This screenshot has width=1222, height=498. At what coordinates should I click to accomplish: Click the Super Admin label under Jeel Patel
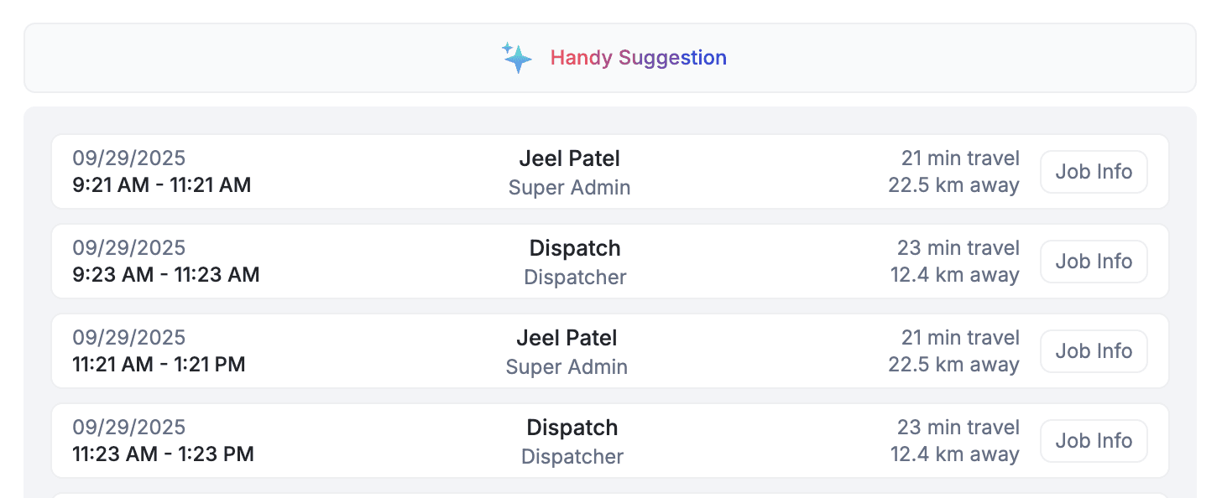point(569,188)
